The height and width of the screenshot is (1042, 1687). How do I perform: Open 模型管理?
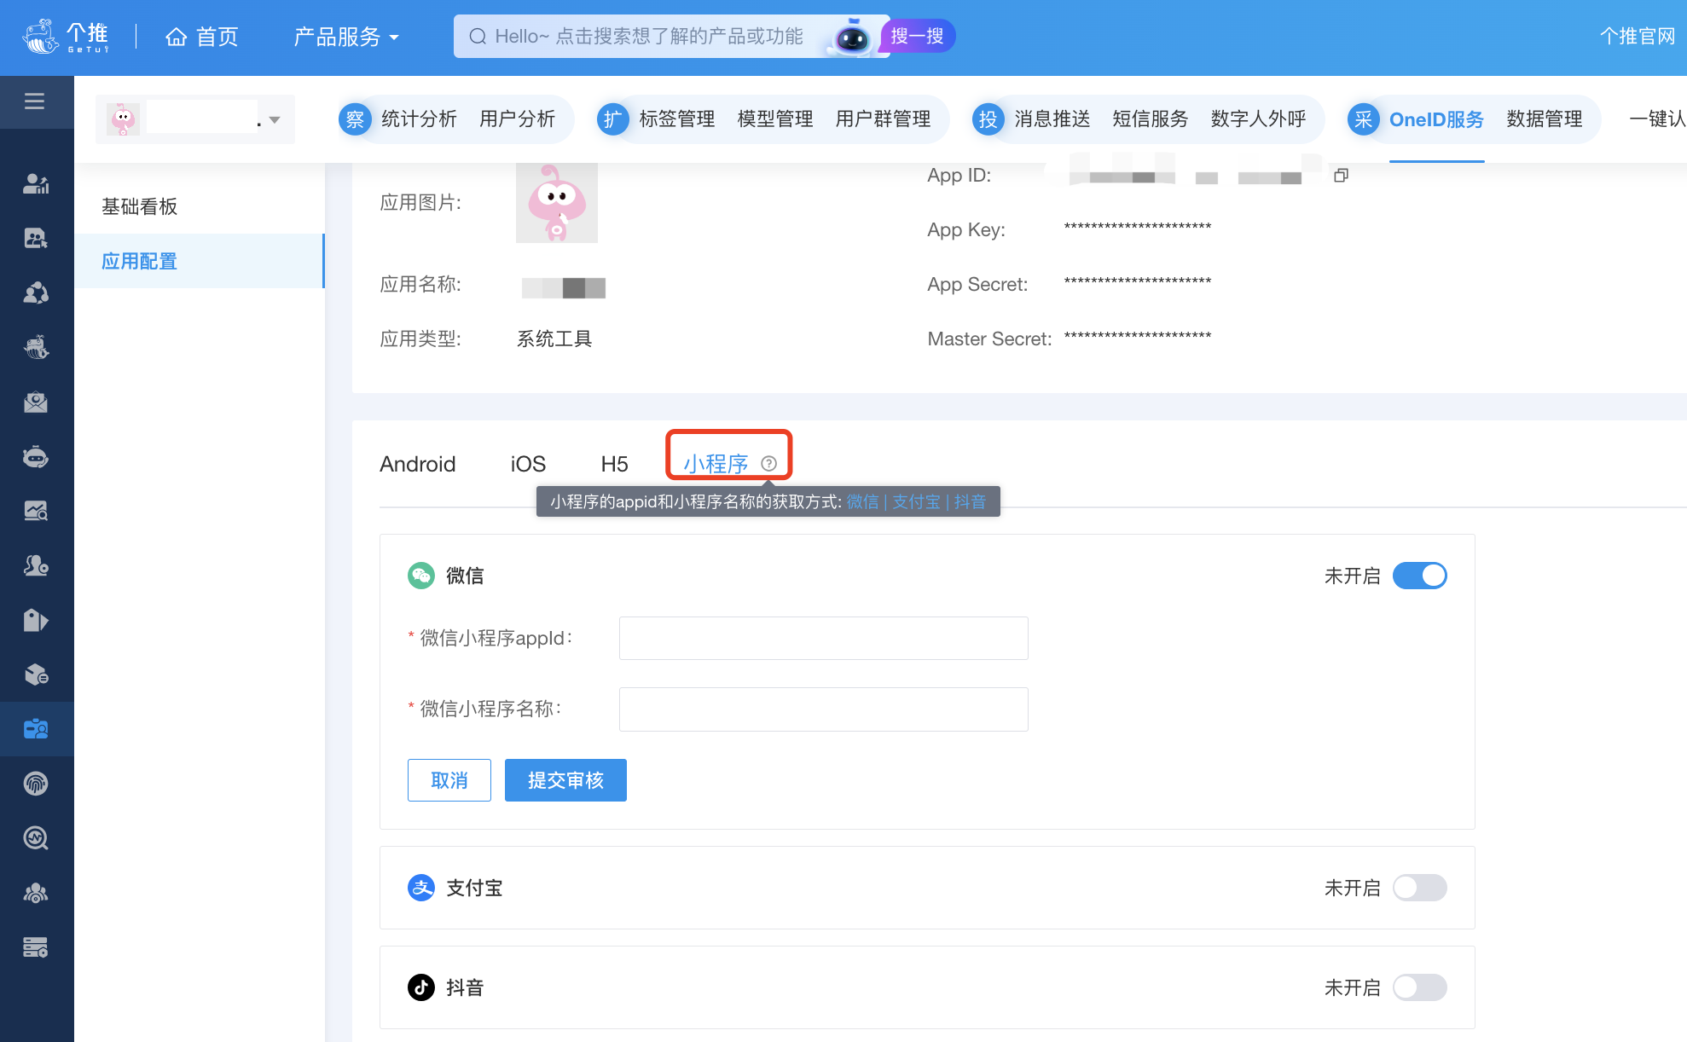click(x=775, y=119)
